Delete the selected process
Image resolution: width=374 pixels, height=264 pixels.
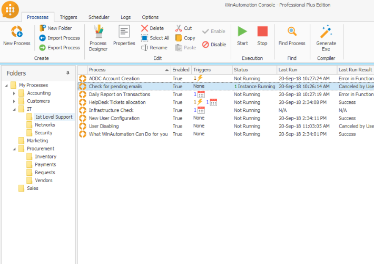click(152, 28)
